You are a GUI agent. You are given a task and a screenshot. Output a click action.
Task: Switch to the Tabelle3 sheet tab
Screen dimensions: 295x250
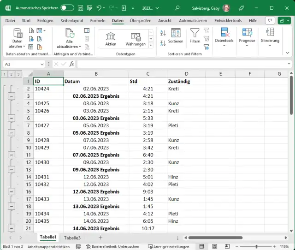coord(72,238)
